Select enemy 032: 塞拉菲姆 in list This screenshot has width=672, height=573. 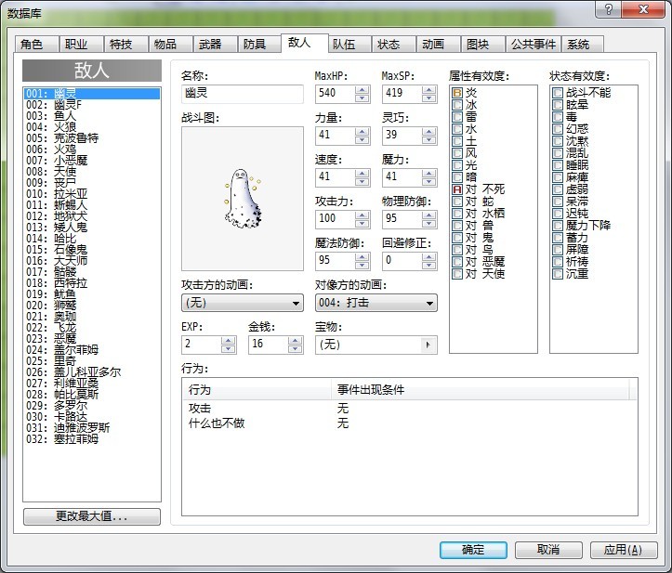[92, 438]
